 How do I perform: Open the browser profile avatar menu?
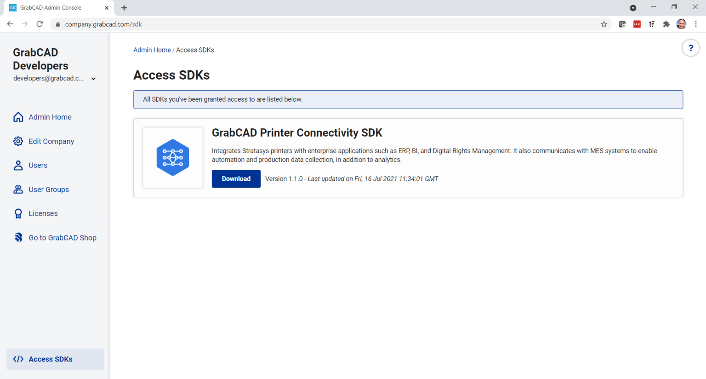681,24
